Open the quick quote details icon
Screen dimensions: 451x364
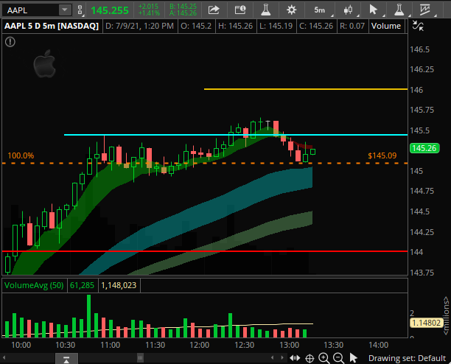click(240, 10)
